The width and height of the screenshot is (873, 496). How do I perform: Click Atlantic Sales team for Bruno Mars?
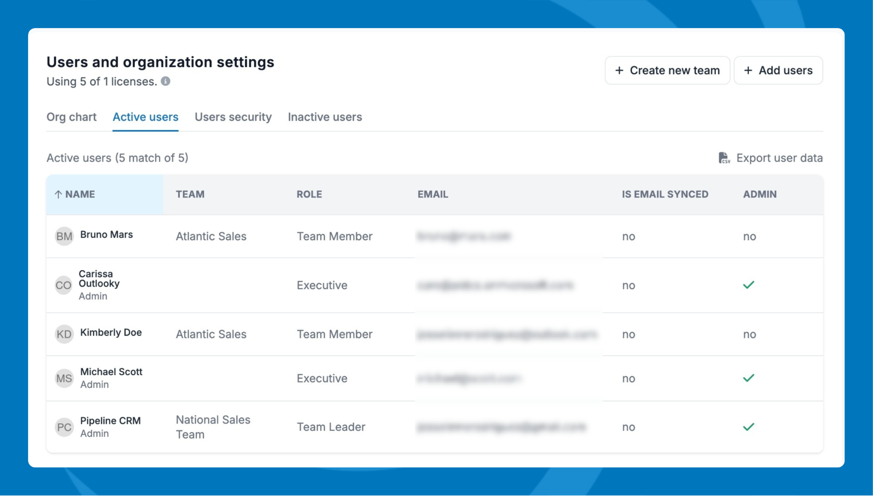pyautogui.click(x=211, y=237)
